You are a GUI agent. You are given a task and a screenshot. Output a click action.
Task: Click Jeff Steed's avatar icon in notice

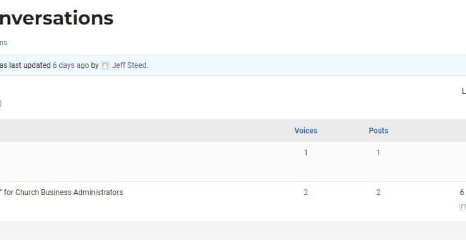(x=105, y=65)
